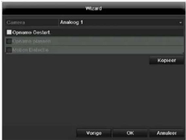Click the Motion Detectie label text
This screenshot has height=140, width=186.
pos(30,50)
